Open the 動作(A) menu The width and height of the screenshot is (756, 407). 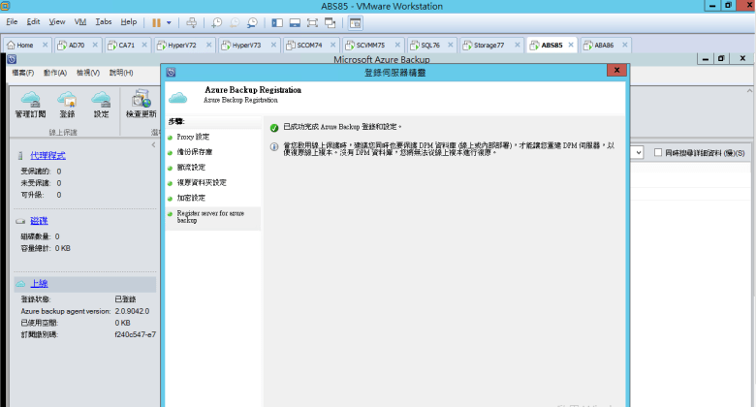pyautogui.click(x=55, y=73)
